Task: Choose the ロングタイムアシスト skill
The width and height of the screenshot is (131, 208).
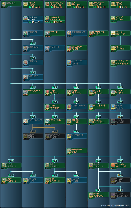Action: tap(77, 63)
